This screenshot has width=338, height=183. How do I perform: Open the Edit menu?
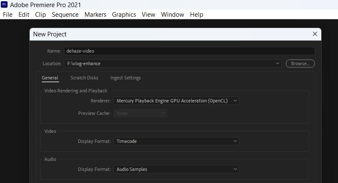[24, 15]
